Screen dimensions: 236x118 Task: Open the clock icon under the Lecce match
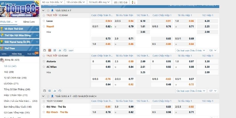pyautogui.click(x=65, y=50)
